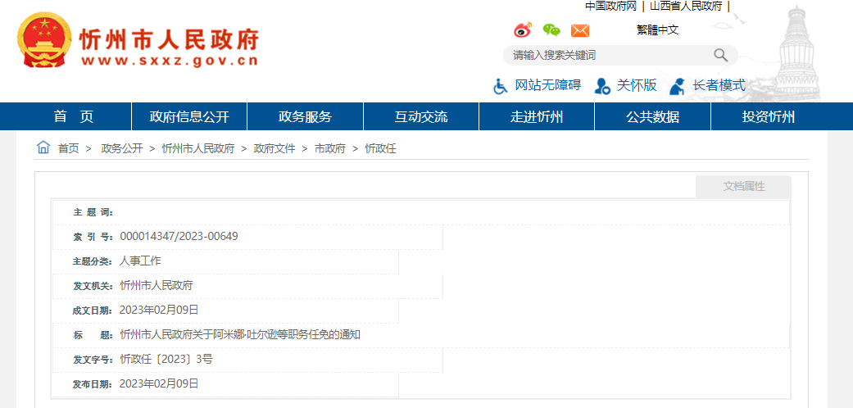This screenshot has width=853, height=408.
Task: Click the magnifier search icon
Action: 720,55
